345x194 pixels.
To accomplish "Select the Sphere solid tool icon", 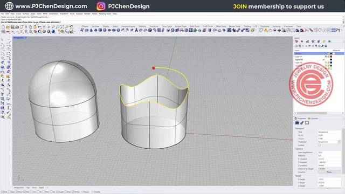I will pyautogui.click(x=105, y=30).
